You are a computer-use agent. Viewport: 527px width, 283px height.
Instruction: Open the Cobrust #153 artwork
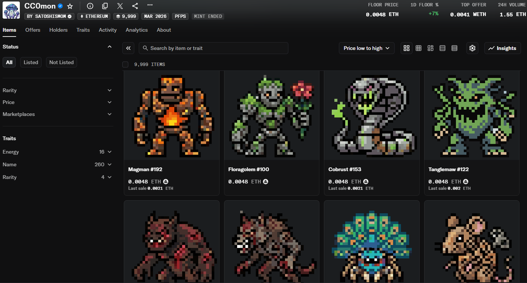click(372, 116)
